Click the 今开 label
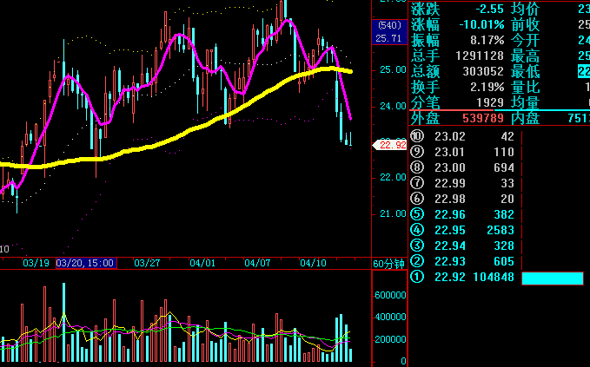 click(x=526, y=40)
